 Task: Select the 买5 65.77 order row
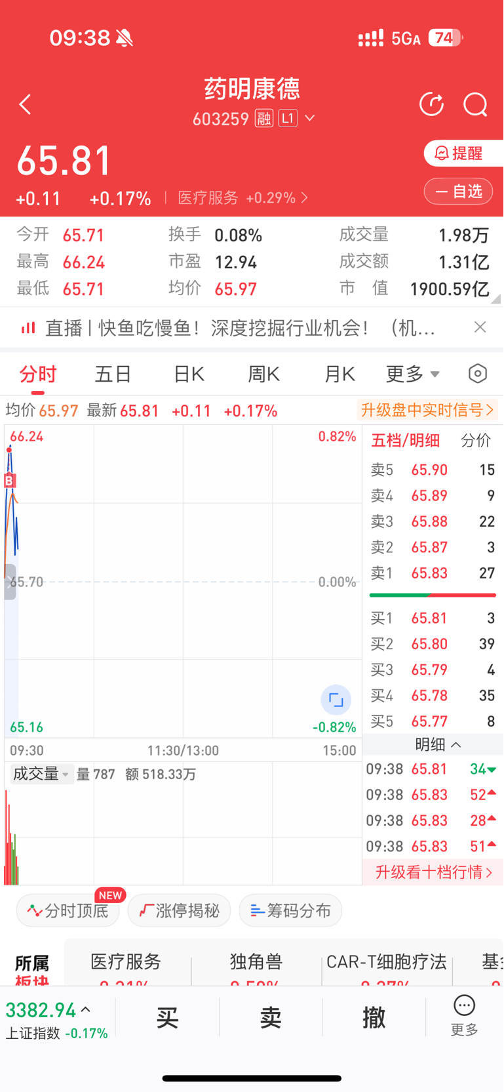pos(433,721)
